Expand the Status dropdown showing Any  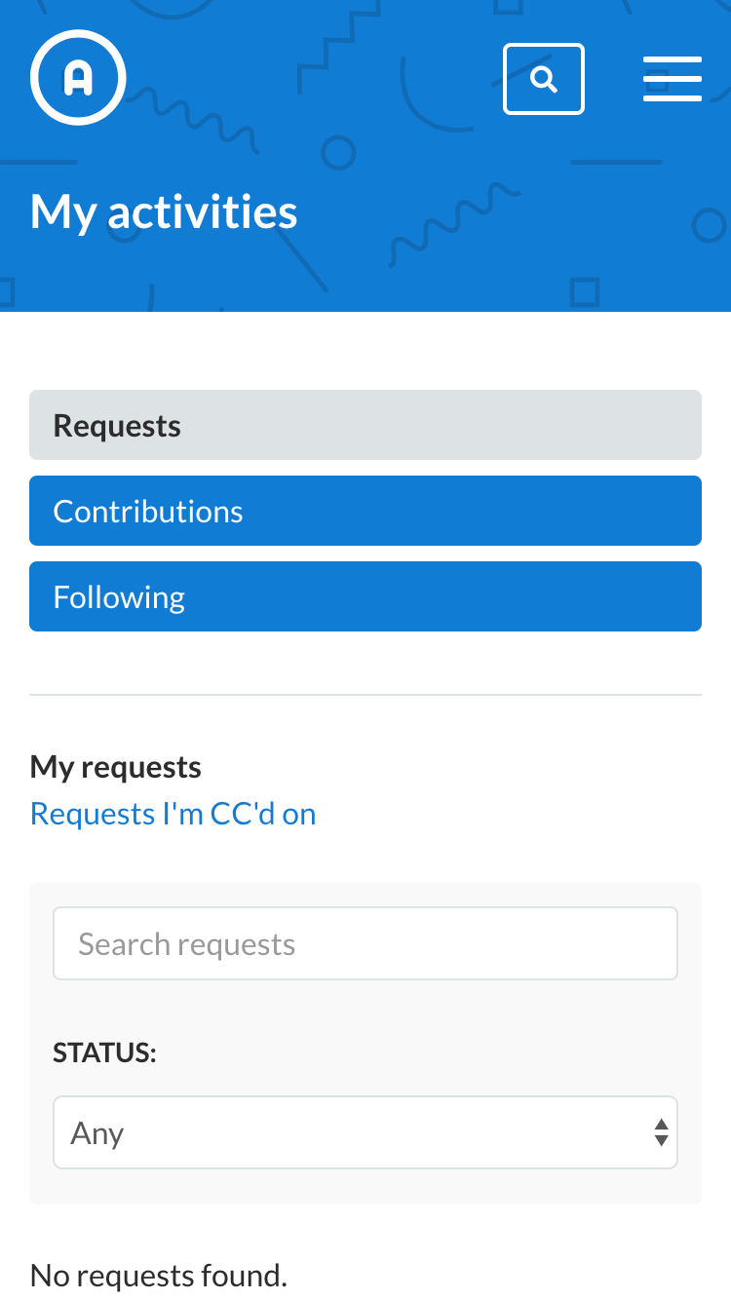365,1132
